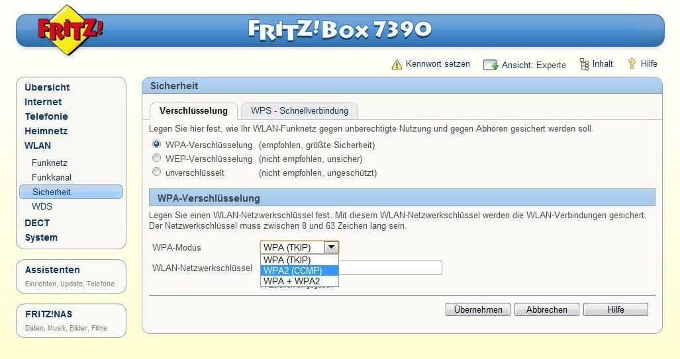Click the Übernehmen button
The height and width of the screenshot is (359, 680).
tap(478, 309)
